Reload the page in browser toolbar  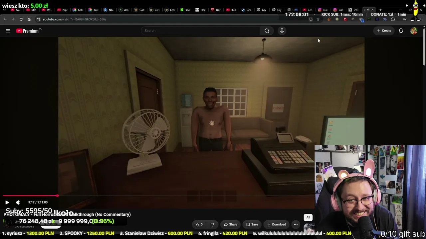pos(21,19)
